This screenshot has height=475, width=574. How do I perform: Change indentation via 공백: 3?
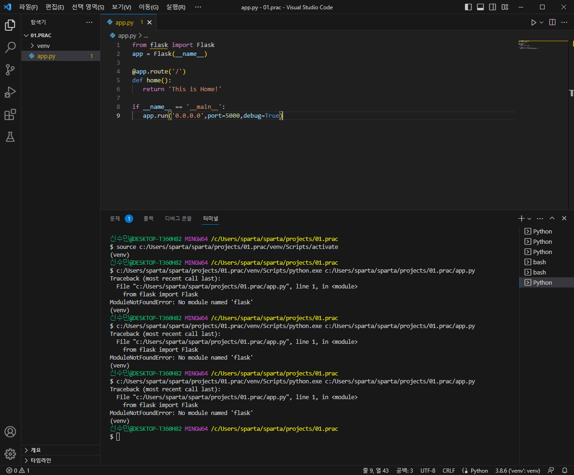pos(405,470)
